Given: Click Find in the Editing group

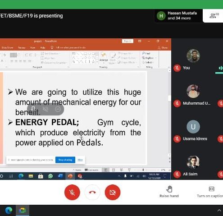Looking at the screenshot, I should tap(146, 53).
